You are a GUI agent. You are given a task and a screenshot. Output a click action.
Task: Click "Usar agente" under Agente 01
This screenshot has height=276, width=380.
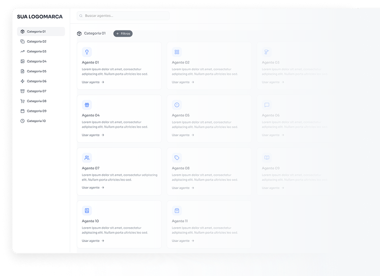point(93,82)
